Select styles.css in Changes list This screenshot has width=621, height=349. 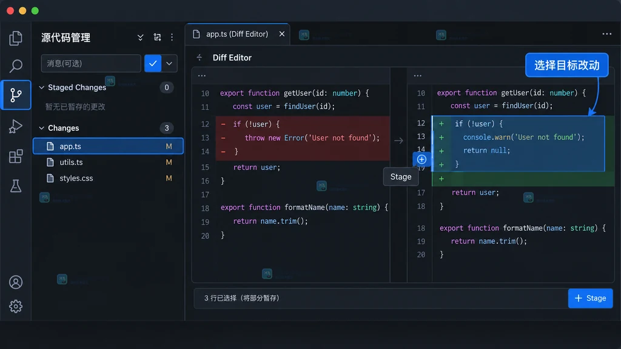(108, 178)
